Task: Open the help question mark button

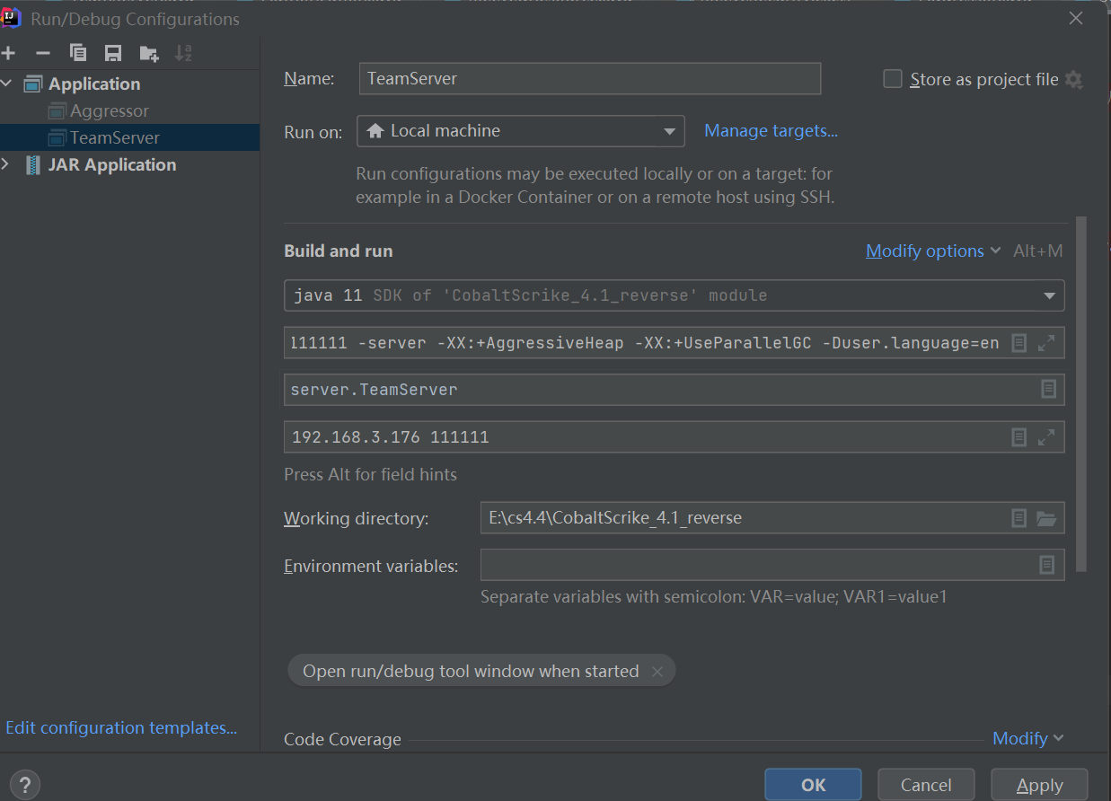Action: click(x=27, y=784)
